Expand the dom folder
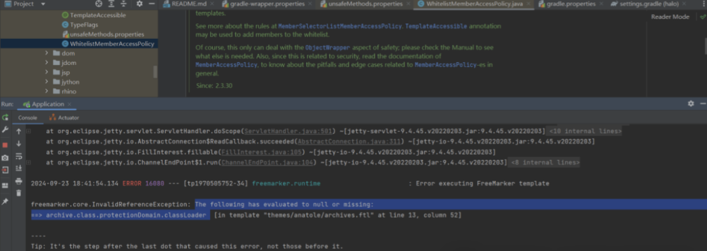Screen dimensions: 707x251 [x=46, y=53]
